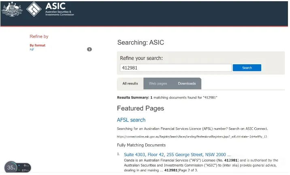This screenshot has width=290, height=175.
Task: Open the AFSL search featured link
Action: (131, 120)
